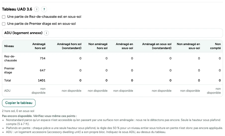Open the question mark help icon
Viewport: 225px width, 136px height.
pos(44,9)
